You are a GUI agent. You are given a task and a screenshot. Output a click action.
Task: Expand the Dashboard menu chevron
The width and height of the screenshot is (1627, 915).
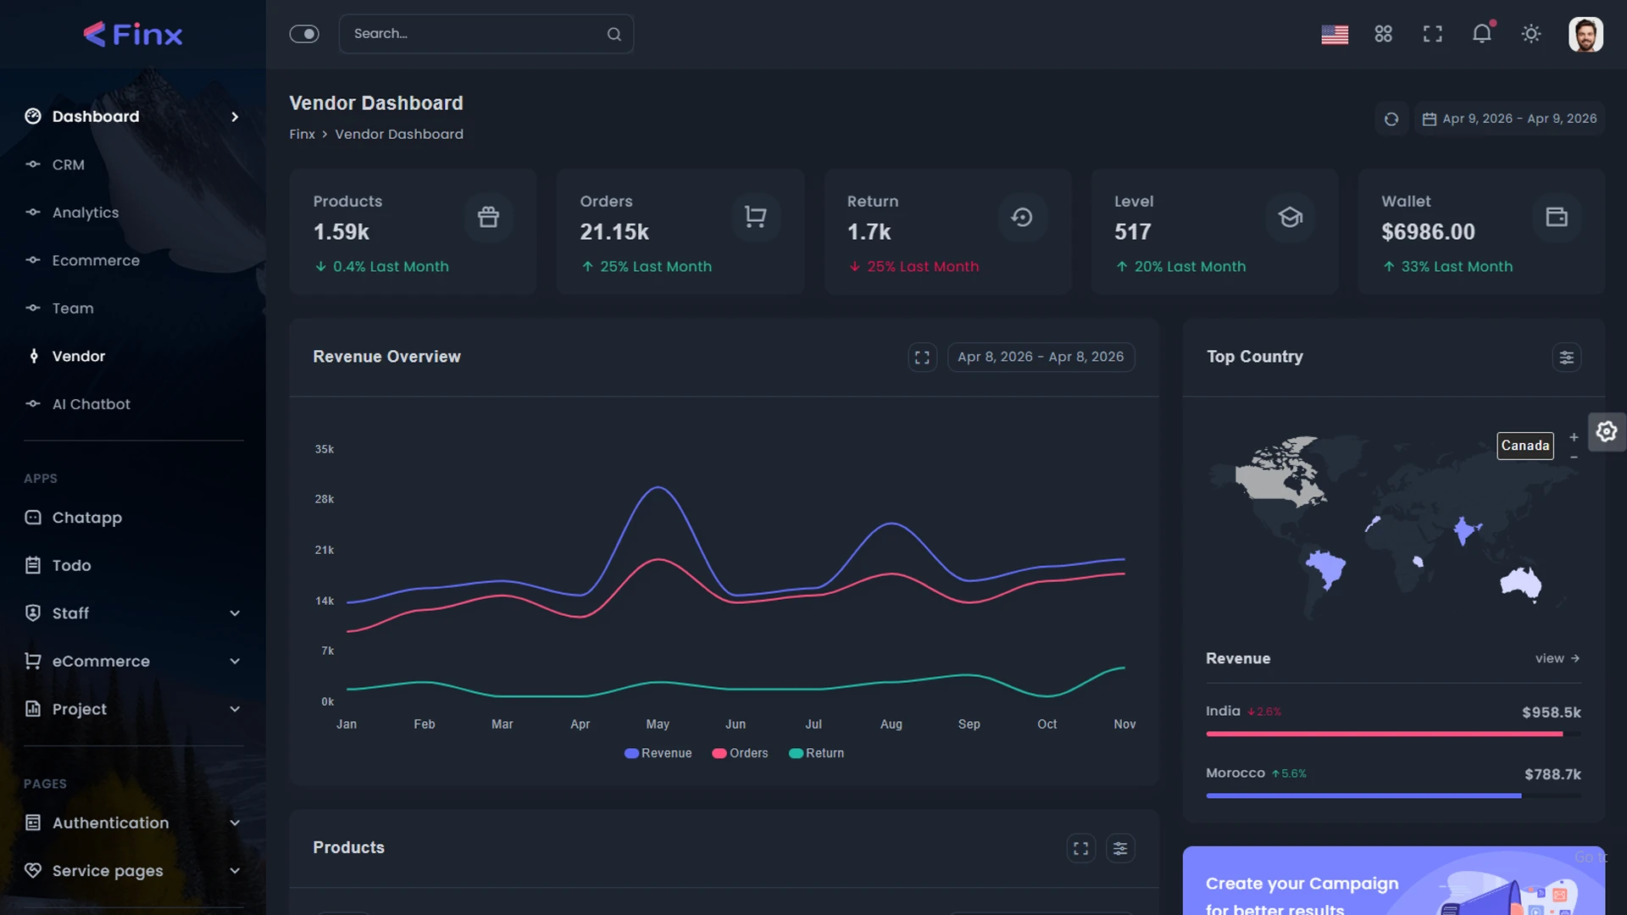[x=235, y=117]
